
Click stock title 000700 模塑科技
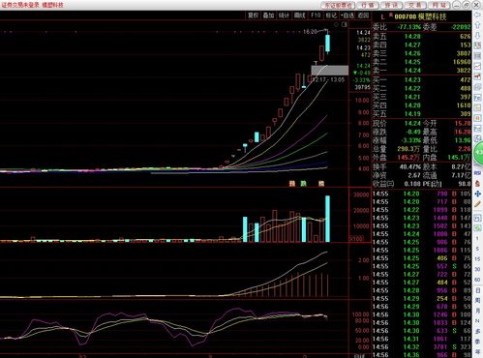point(420,16)
